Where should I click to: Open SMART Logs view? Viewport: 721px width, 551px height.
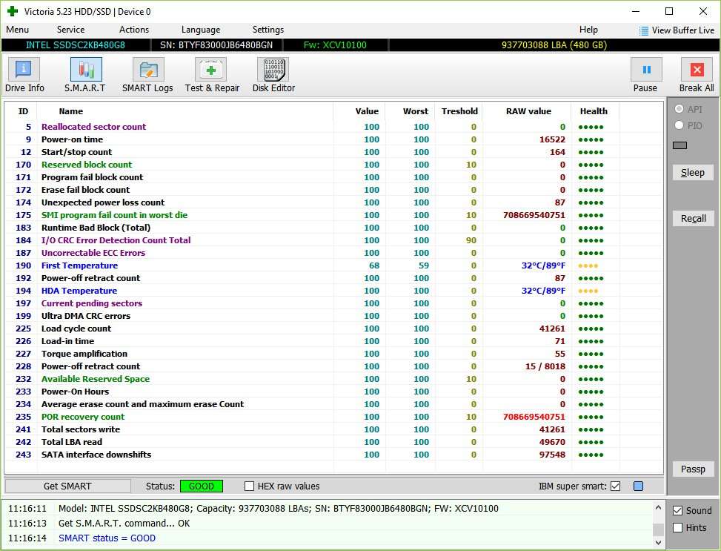click(x=147, y=76)
